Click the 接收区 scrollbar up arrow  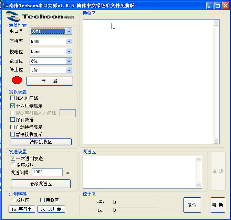216,23
